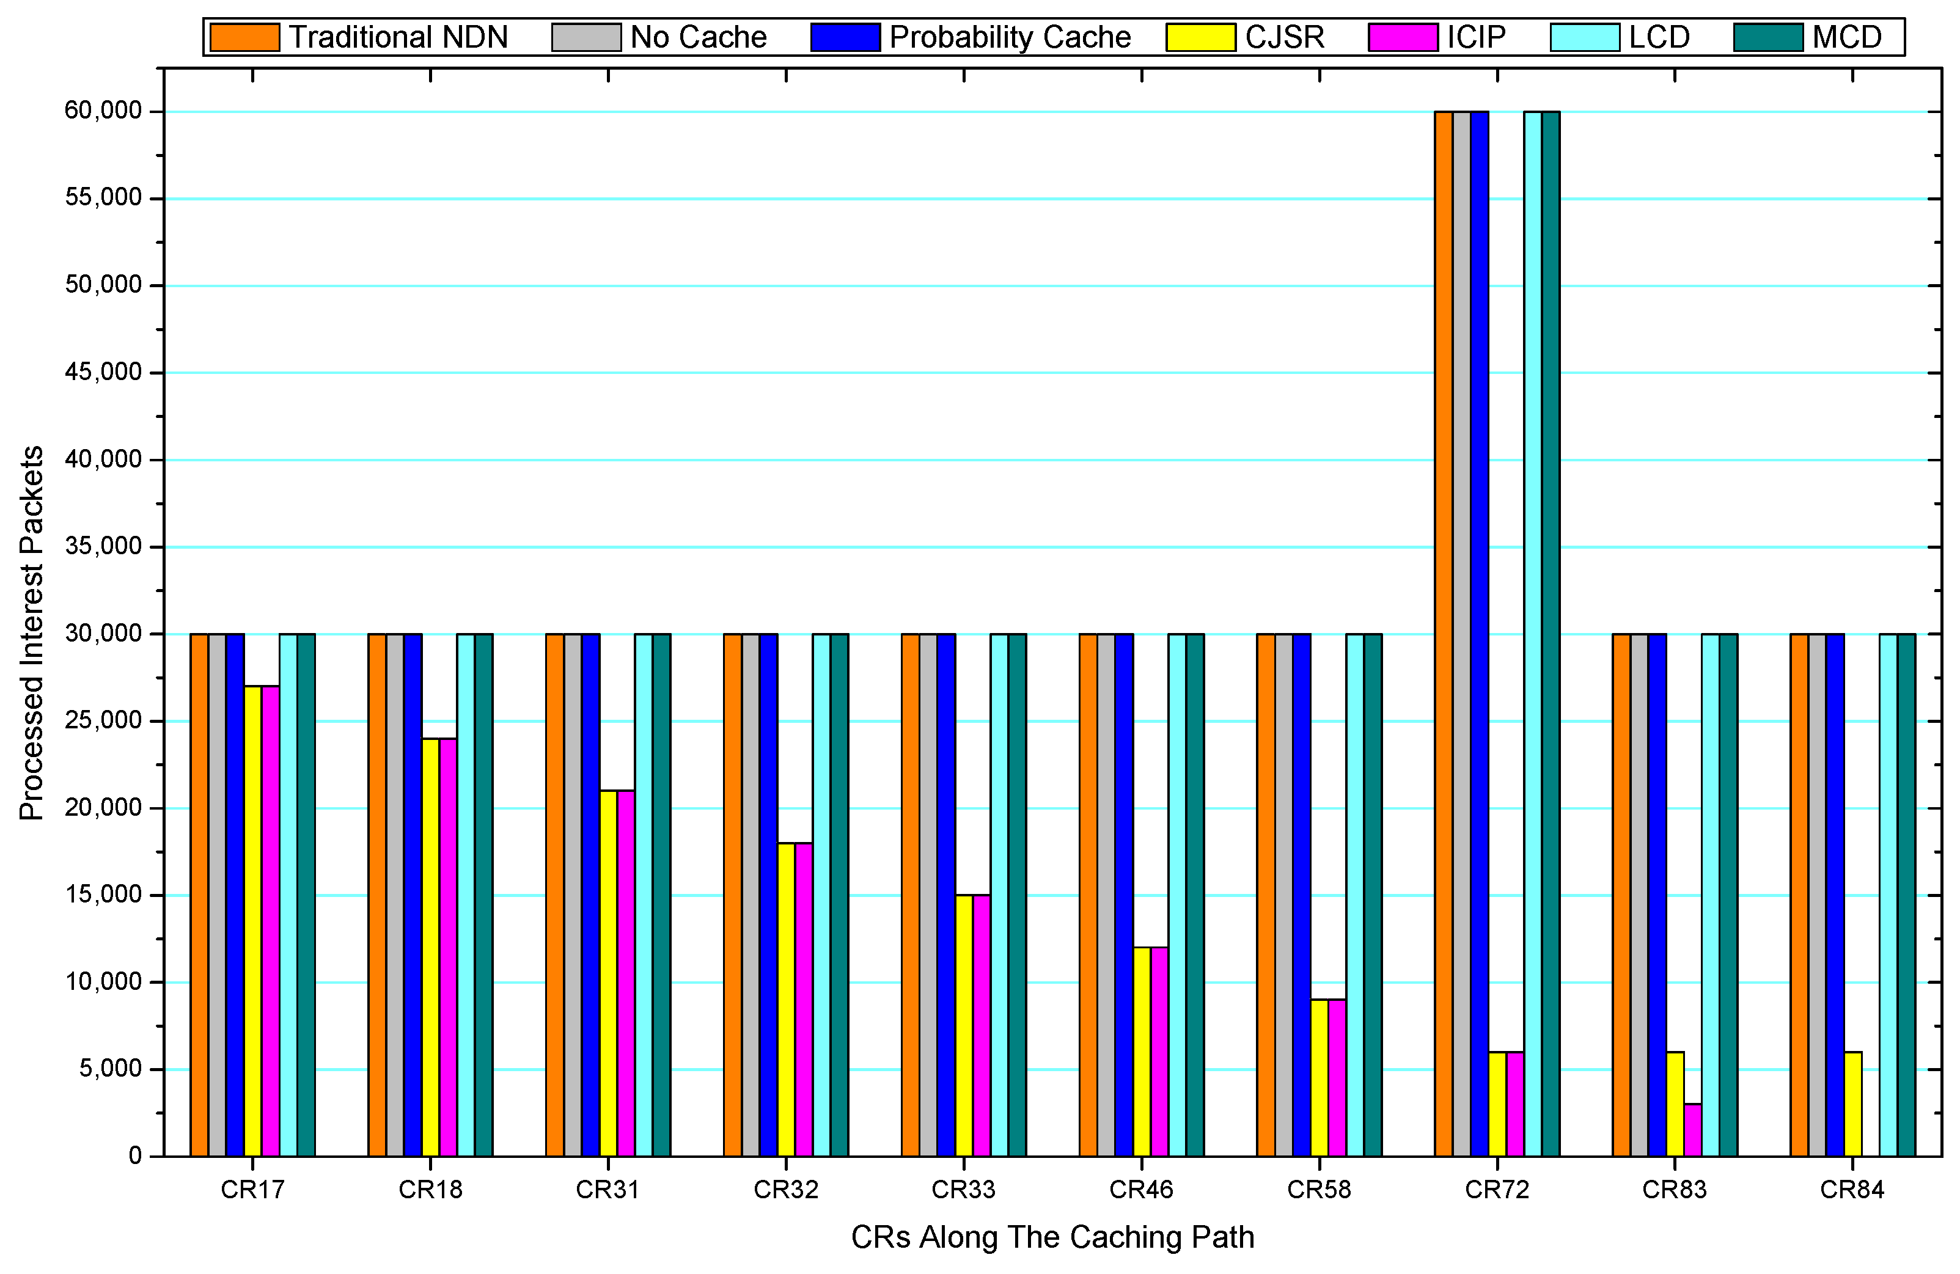Click the yellow CJSR legend swatch

click(x=1200, y=38)
